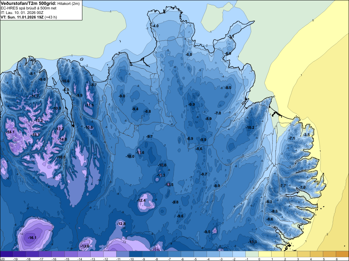
Task: Click the legend tick label -11
Action: (118, 259)
